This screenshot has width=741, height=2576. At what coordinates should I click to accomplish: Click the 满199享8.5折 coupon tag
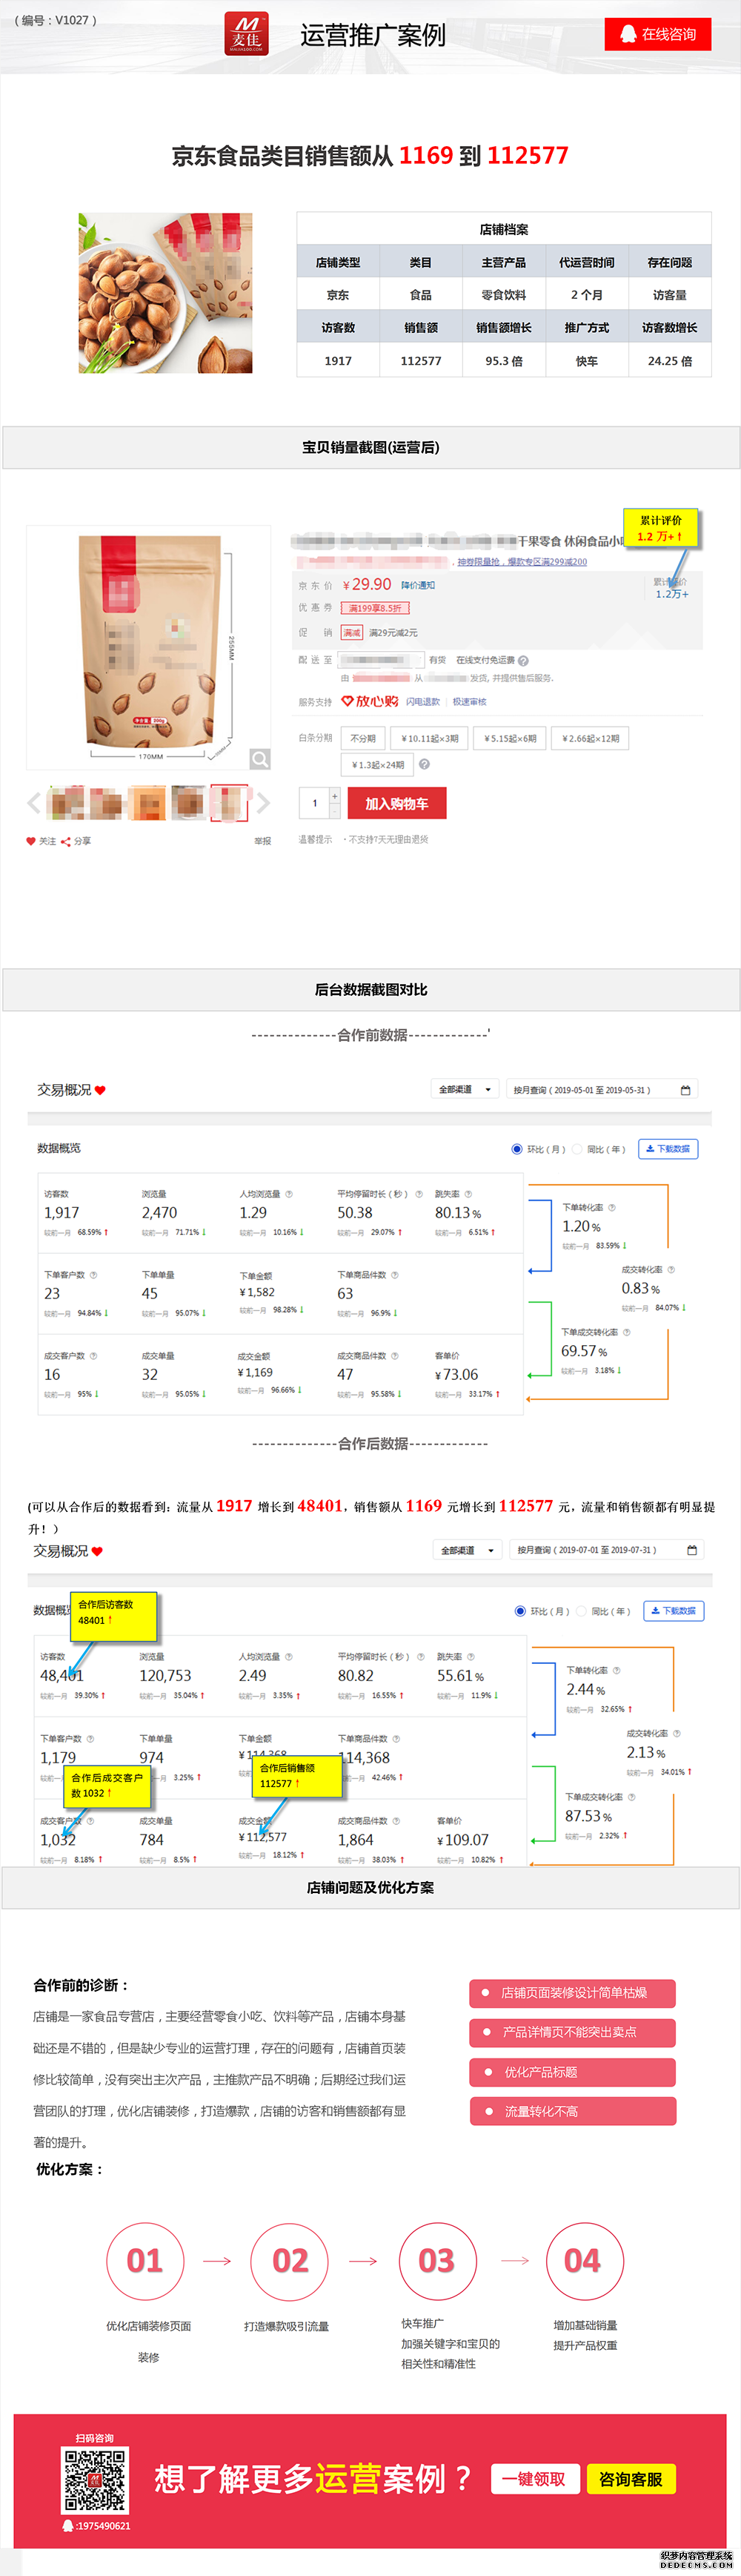click(376, 607)
